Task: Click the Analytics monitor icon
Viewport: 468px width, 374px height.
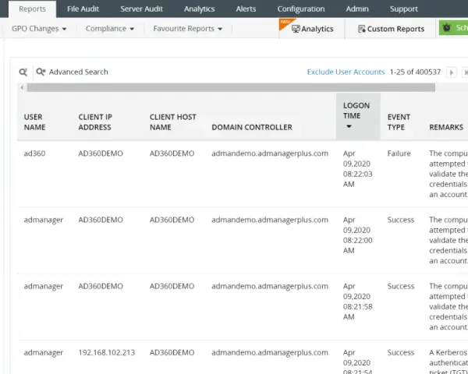Action: [x=296, y=29]
